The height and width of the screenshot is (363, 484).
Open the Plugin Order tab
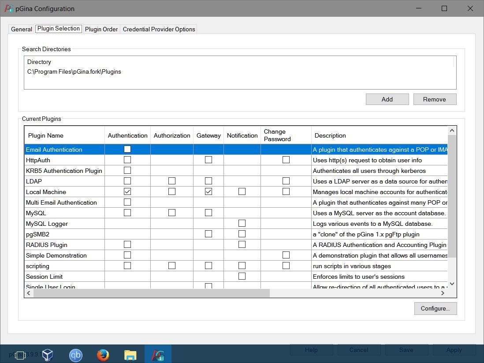coord(101,29)
